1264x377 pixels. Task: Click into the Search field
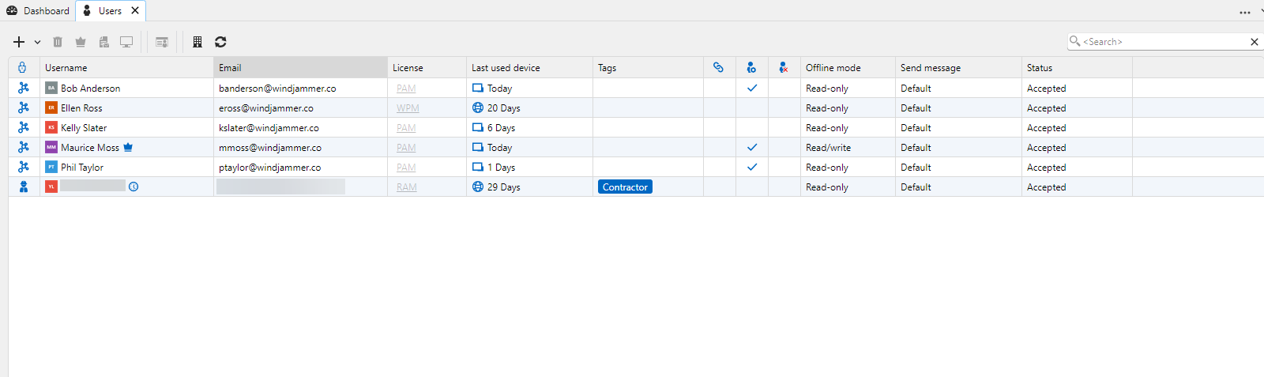[1165, 42]
